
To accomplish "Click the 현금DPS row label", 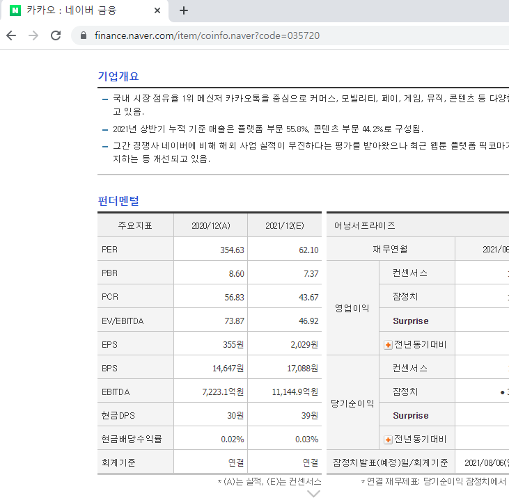I will pos(118,416).
